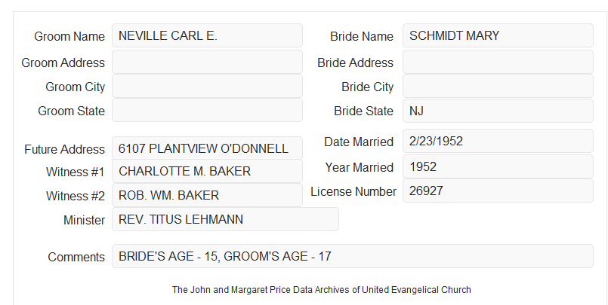Select the License Number field 26927
Screen dimensions: 608x305
click(498, 191)
